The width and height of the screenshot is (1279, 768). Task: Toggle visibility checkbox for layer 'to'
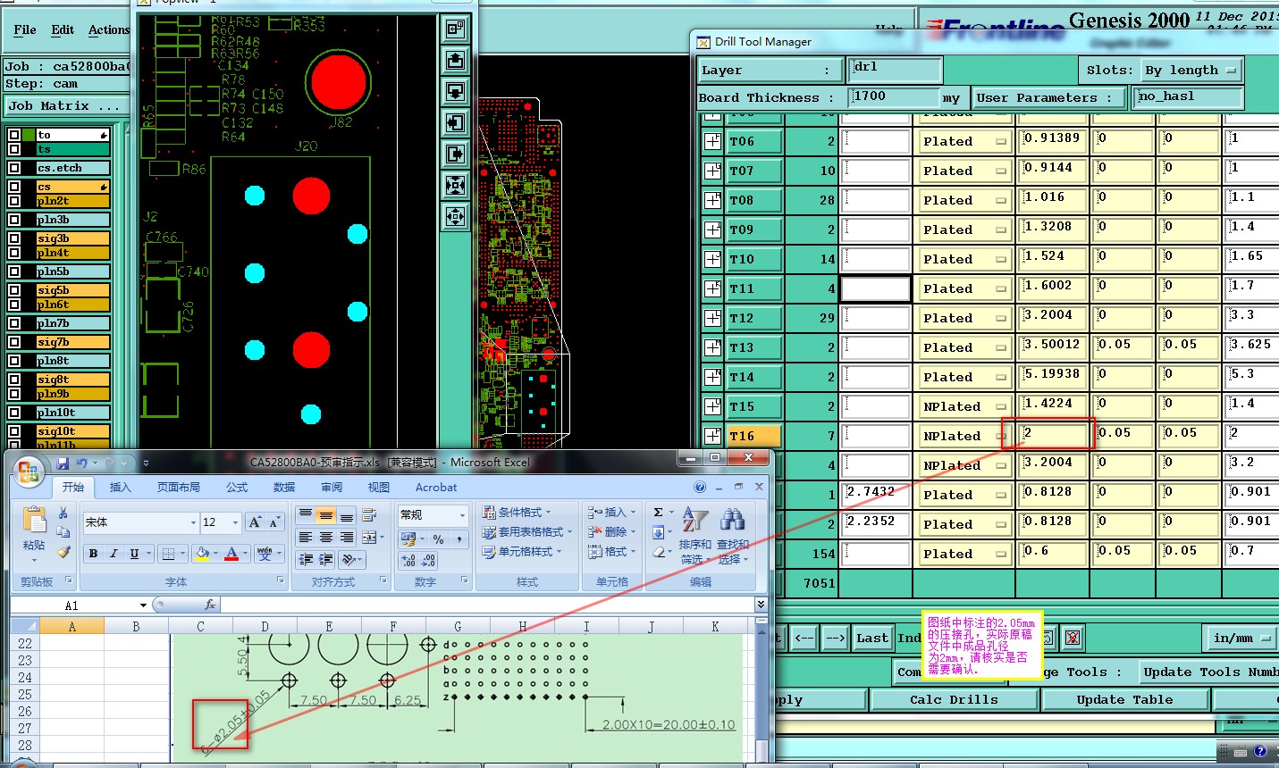(x=14, y=136)
